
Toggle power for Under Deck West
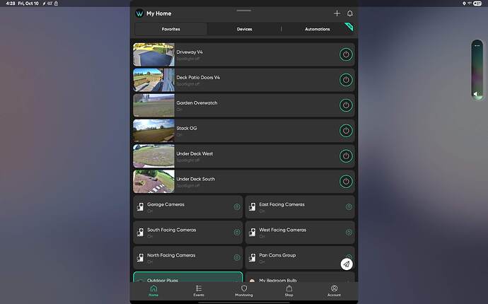click(x=346, y=156)
